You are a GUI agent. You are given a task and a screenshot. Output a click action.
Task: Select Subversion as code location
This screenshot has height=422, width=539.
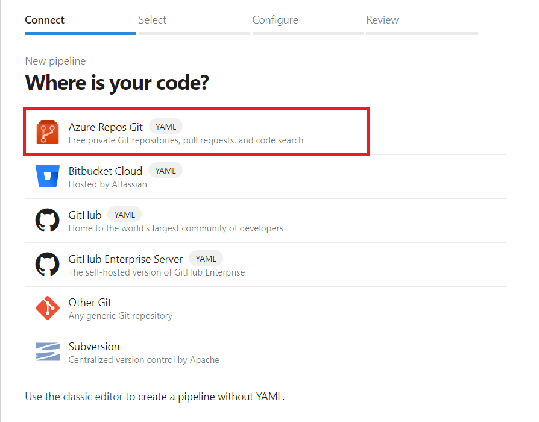[94, 347]
